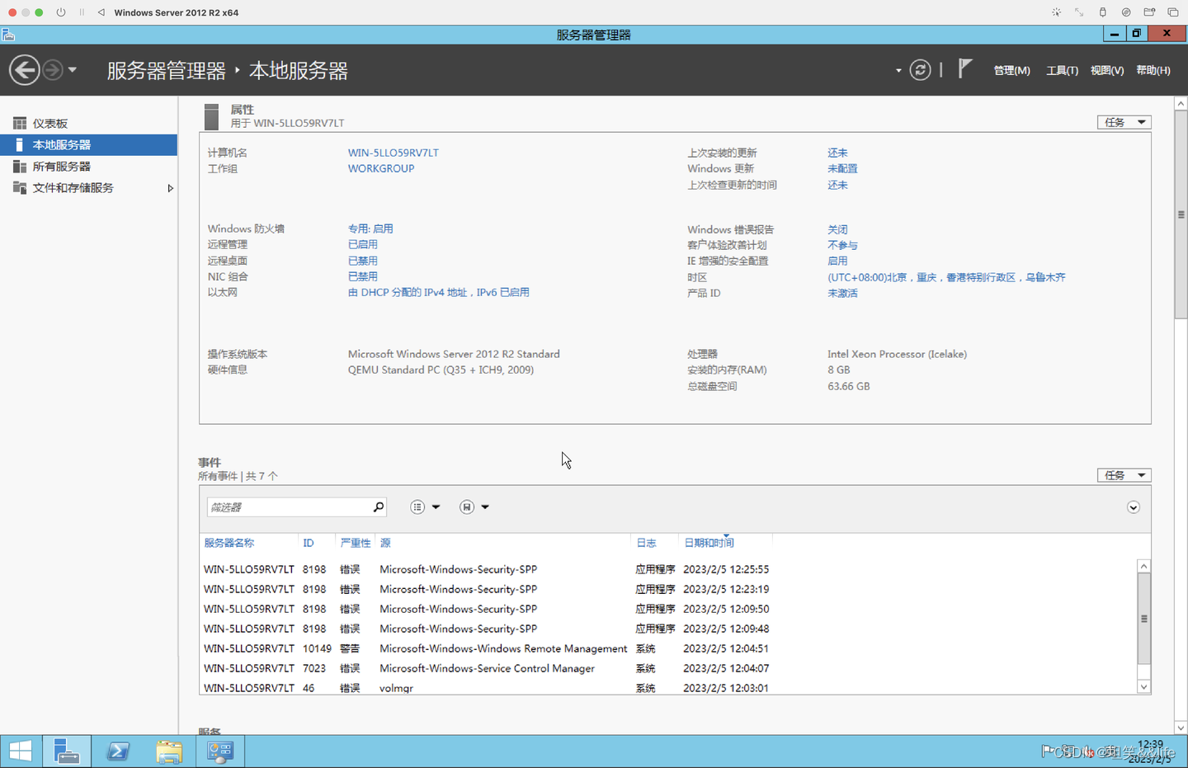
Task: Click the forward navigation arrow button
Action: [52, 70]
